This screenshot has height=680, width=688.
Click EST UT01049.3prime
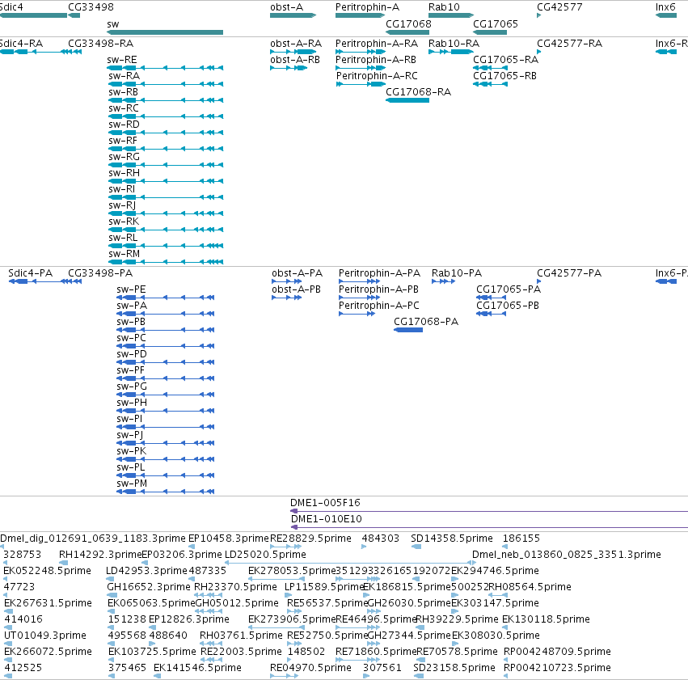[x=8, y=644]
